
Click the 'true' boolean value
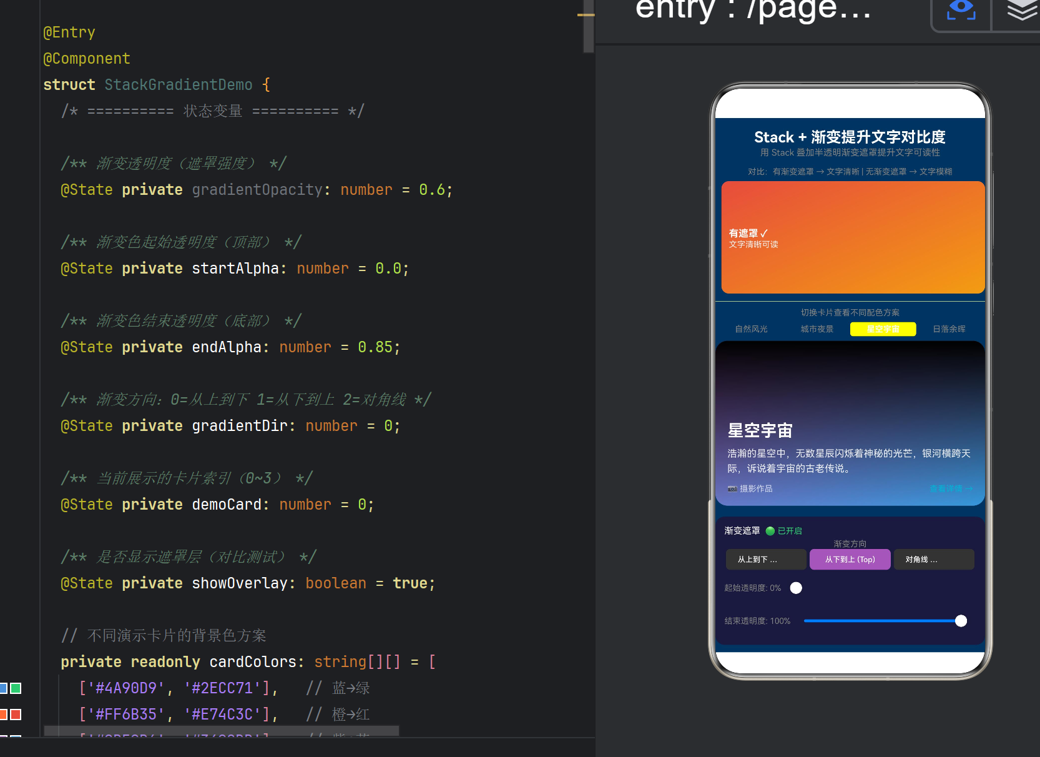[x=410, y=583]
